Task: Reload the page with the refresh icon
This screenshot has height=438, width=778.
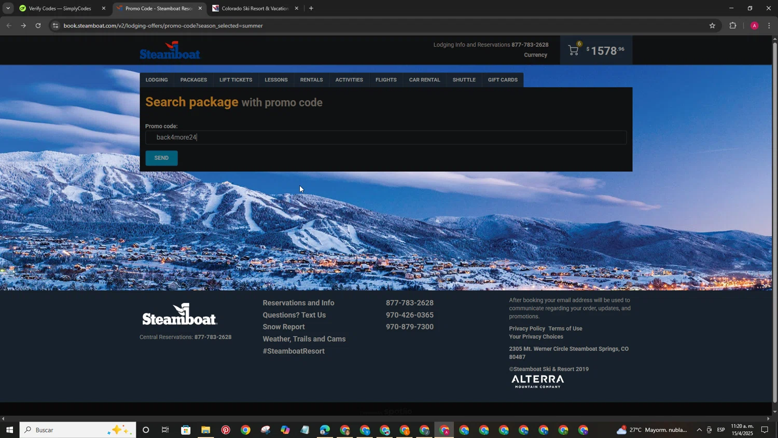Action: click(38, 25)
